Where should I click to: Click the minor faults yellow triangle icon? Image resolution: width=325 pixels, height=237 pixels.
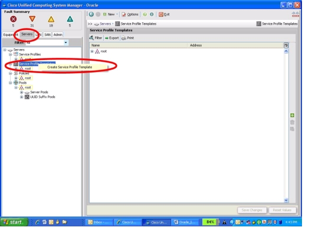pos(51,19)
